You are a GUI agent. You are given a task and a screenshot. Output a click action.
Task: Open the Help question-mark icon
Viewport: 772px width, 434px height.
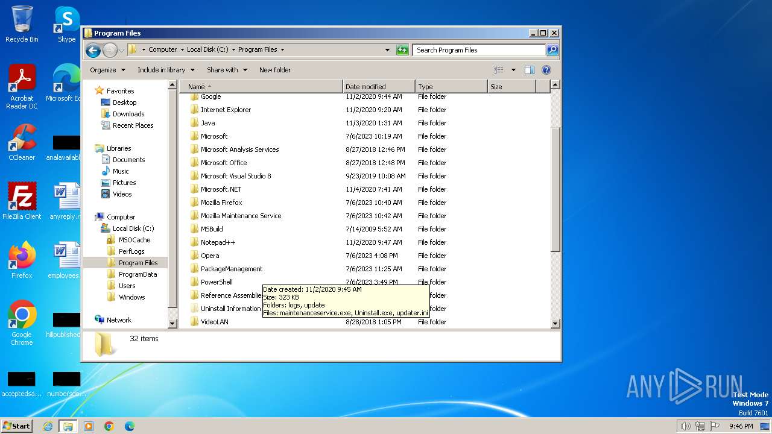click(x=546, y=70)
